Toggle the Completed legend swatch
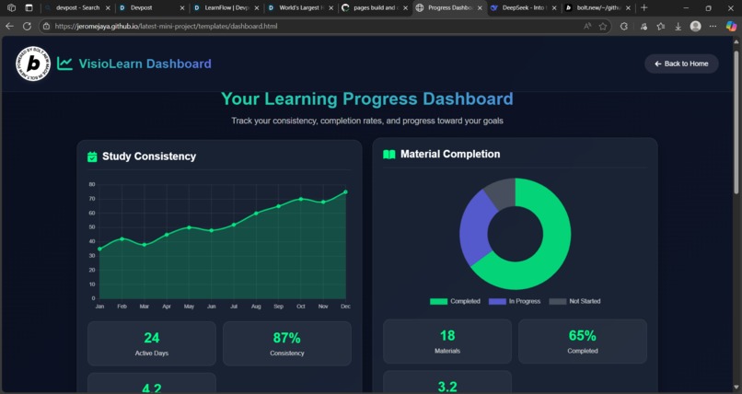 pos(438,301)
